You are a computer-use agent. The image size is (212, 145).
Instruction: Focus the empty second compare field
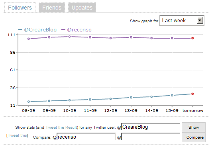[x=151, y=137]
